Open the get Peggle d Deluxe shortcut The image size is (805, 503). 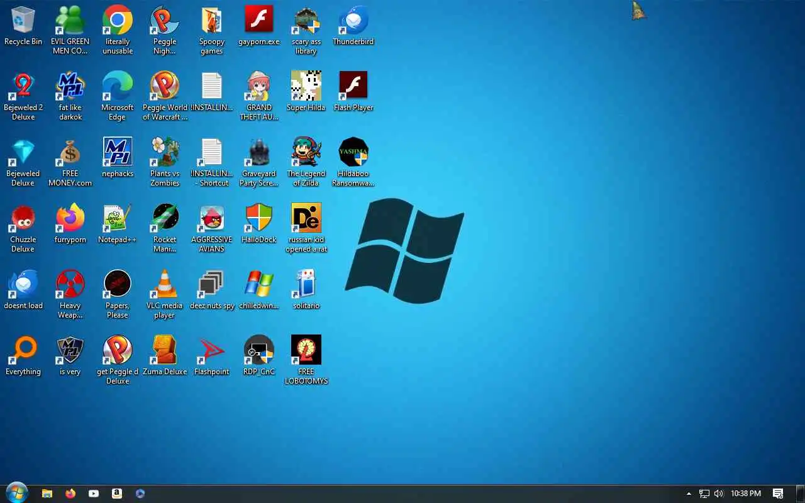(118, 361)
